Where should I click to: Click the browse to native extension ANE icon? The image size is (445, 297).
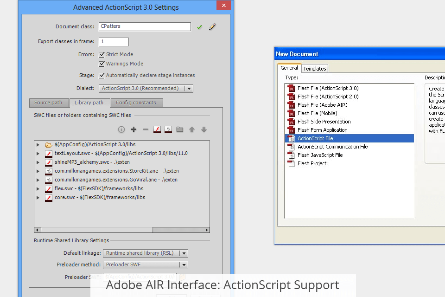click(168, 129)
